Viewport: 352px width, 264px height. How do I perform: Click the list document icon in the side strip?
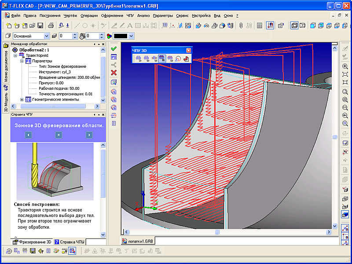pyautogui.click(x=114, y=123)
